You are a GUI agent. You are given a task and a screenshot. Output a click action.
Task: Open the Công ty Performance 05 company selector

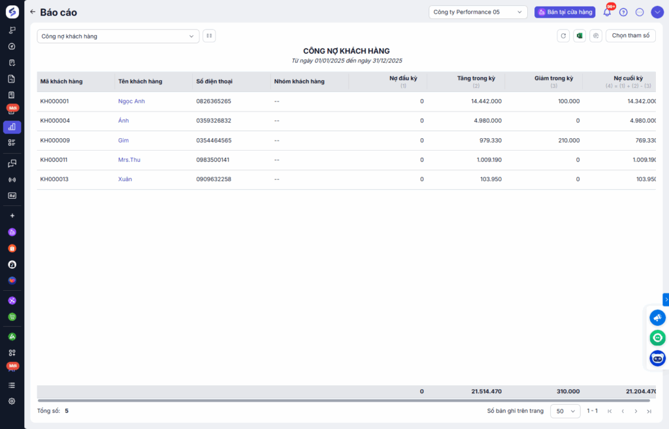(478, 12)
